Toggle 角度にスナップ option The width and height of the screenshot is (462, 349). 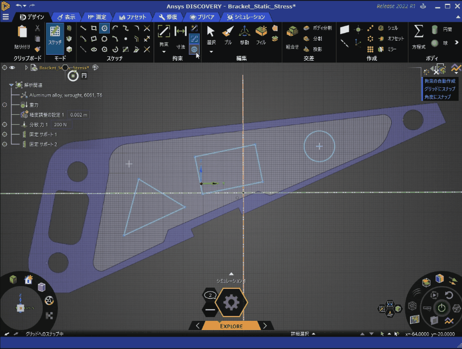[438, 97]
